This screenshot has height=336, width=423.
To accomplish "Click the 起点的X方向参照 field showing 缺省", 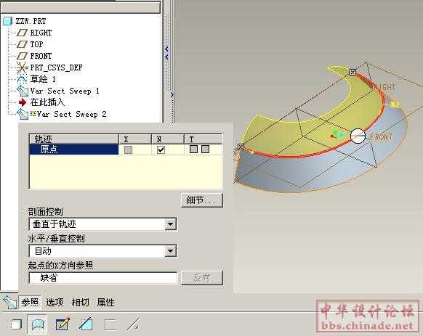I will 102,278.
